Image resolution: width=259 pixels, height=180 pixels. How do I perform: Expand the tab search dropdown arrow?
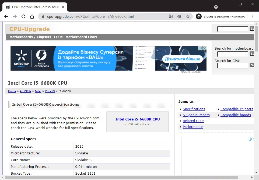tap(216, 7)
